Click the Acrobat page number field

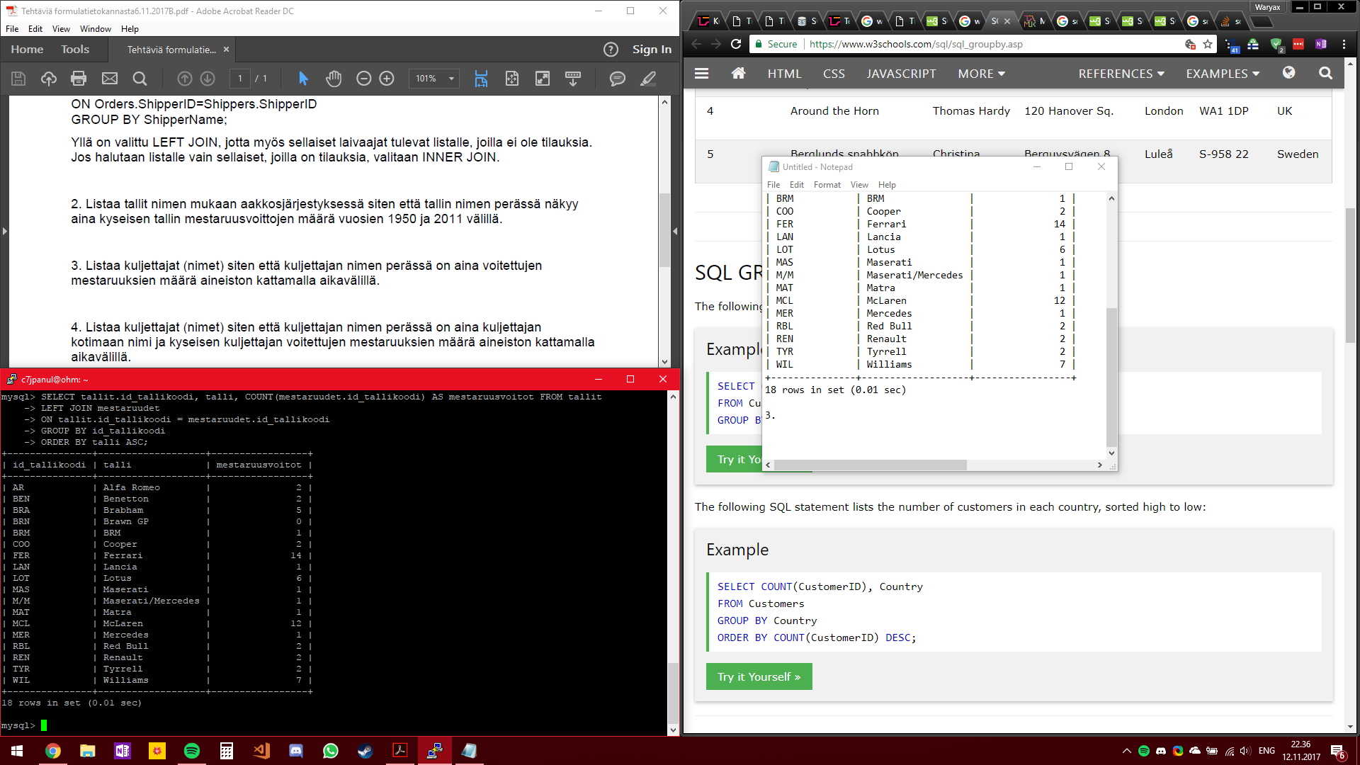(240, 79)
